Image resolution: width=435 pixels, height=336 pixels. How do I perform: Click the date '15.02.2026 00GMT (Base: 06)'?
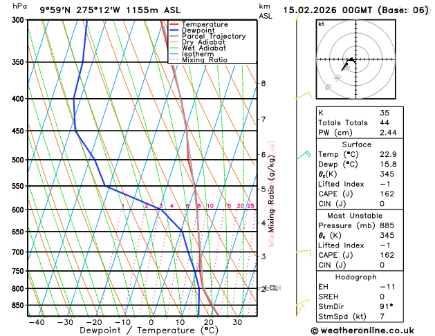[355, 10]
